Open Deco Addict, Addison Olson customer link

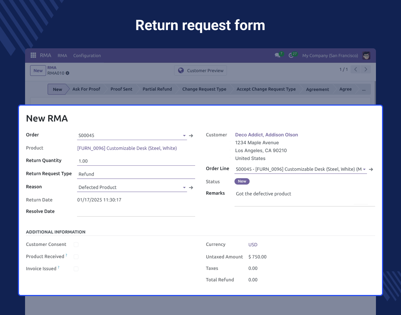266,135
